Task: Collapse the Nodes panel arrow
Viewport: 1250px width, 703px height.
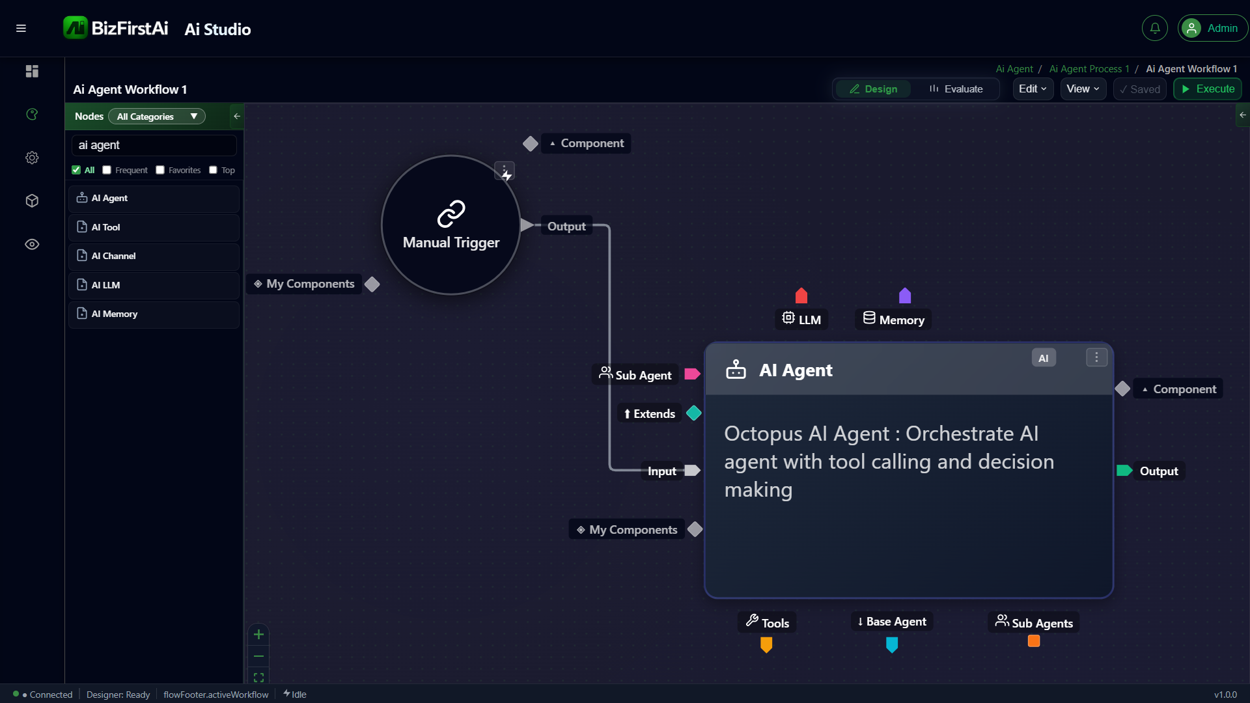Action: click(x=237, y=117)
